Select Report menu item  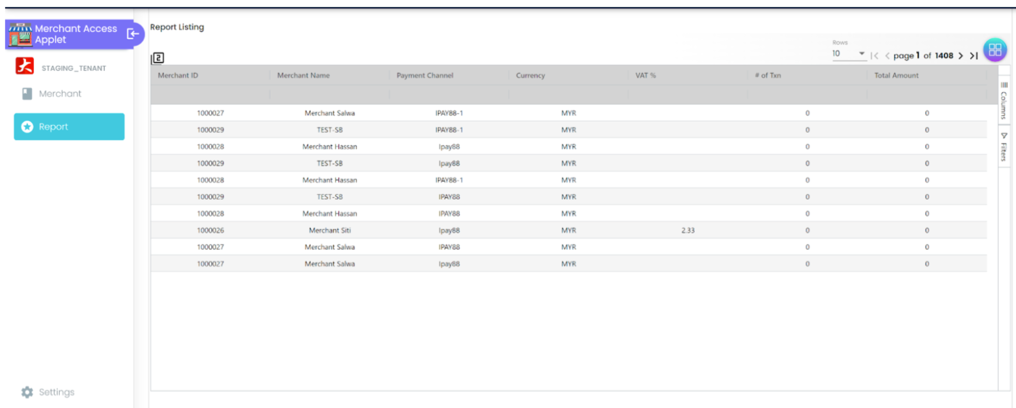69,126
